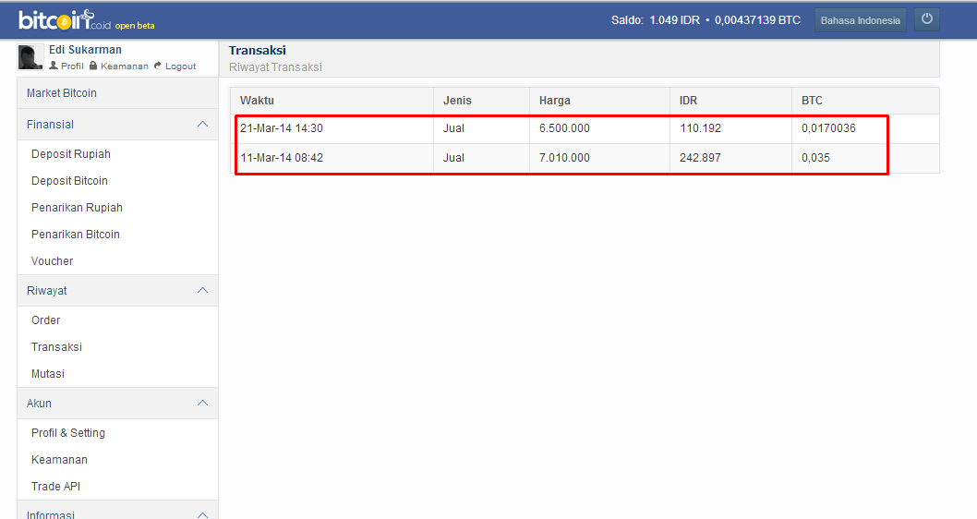This screenshot has height=519, width=977.
Task: Click the Saldo balance text in the header
Action: tap(706, 20)
